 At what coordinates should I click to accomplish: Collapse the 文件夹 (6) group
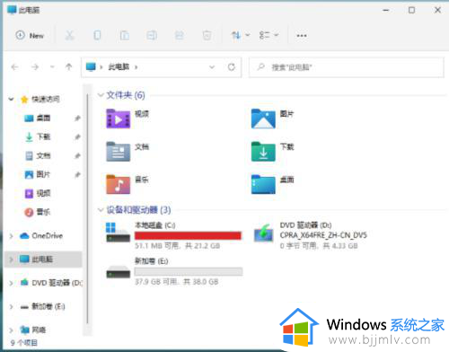click(101, 95)
